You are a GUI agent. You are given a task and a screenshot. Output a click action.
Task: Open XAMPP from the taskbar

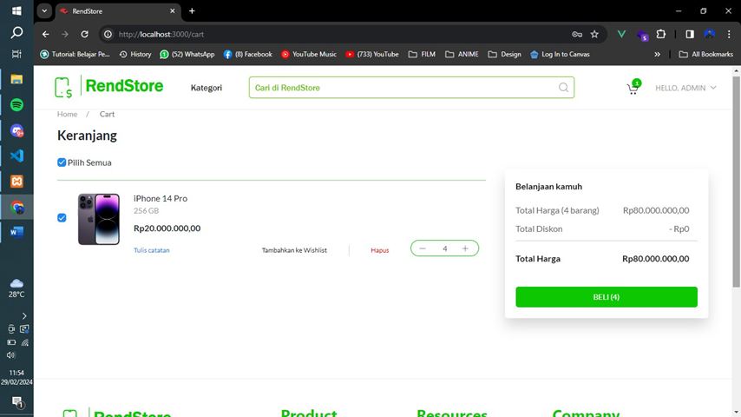coord(16,182)
